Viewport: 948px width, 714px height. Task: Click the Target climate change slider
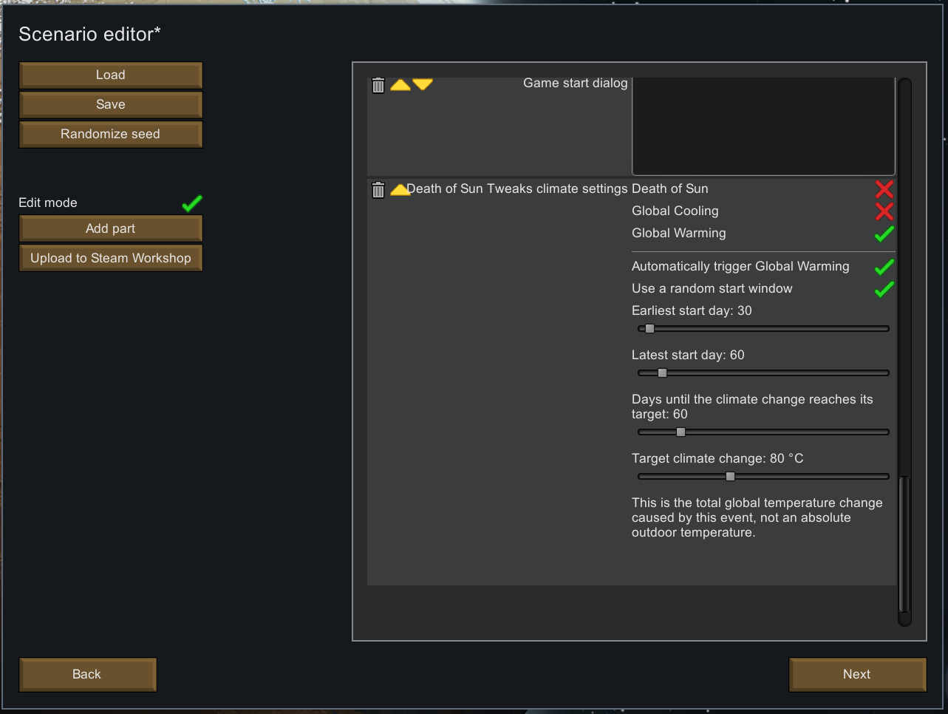tap(763, 477)
